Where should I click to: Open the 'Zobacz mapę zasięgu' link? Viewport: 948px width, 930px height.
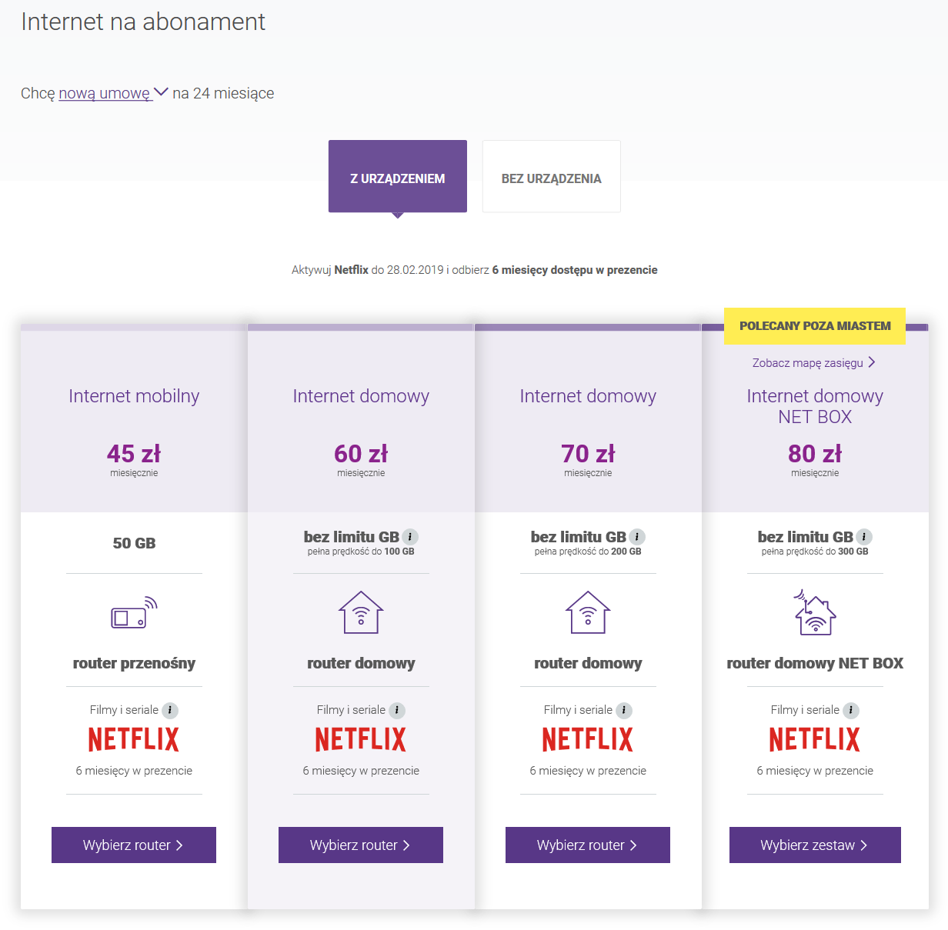click(x=808, y=362)
